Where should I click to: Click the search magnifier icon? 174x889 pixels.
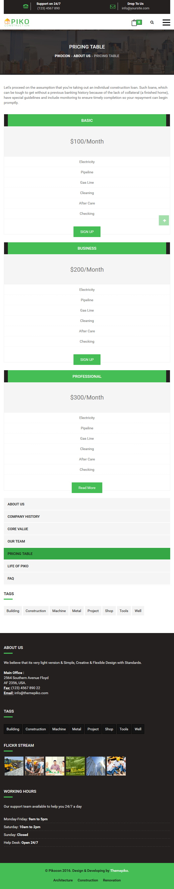(x=152, y=22)
